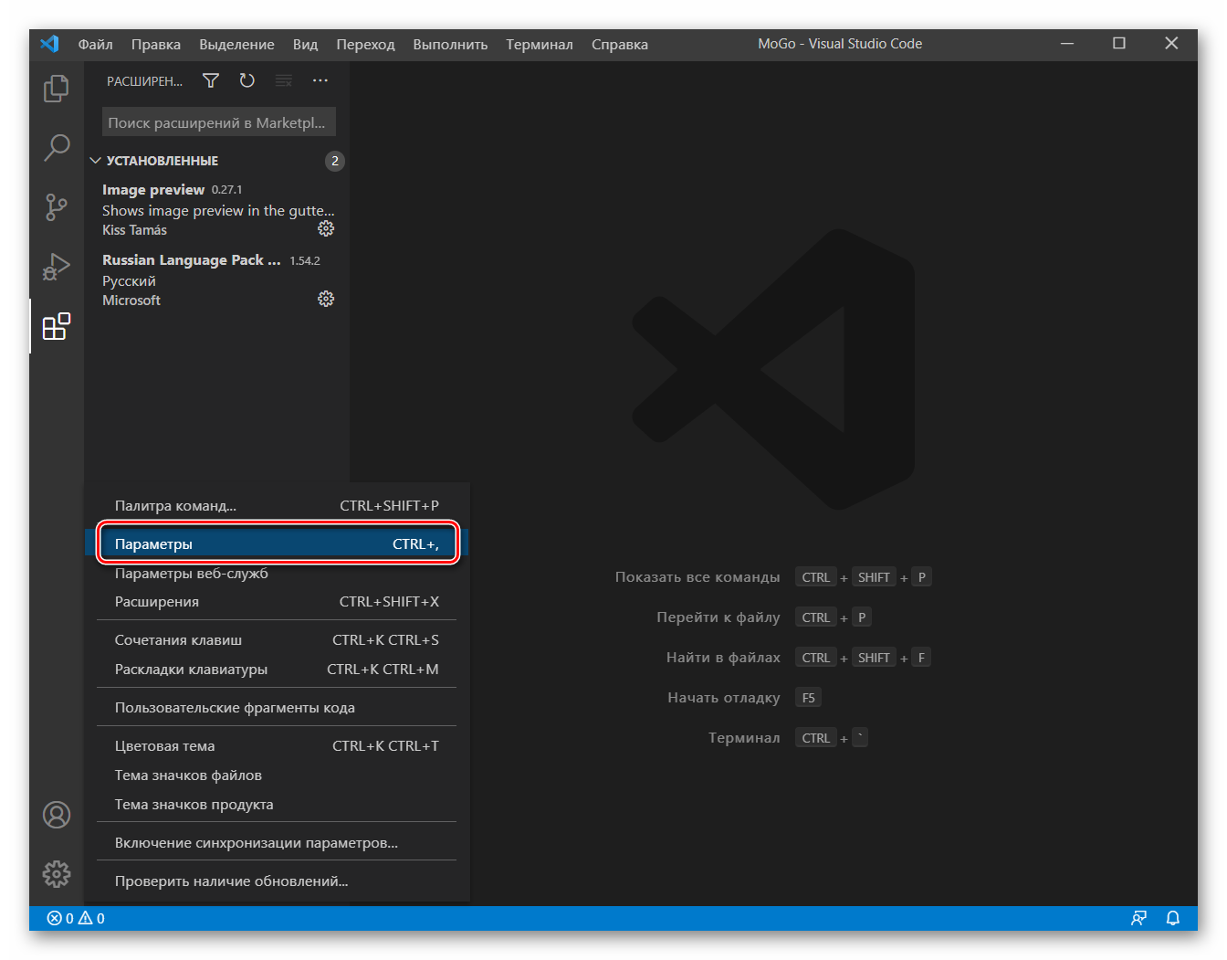This screenshot has width=1227, height=960.
Task: Click the Manage gear icon in activity bar
Action: pyautogui.click(x=57, y=874)
